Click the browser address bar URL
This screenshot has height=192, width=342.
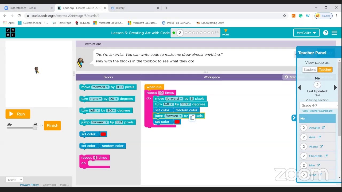click(x=65, y=16)
